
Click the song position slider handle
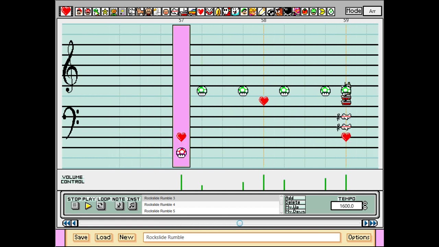(x=240, y=223)
